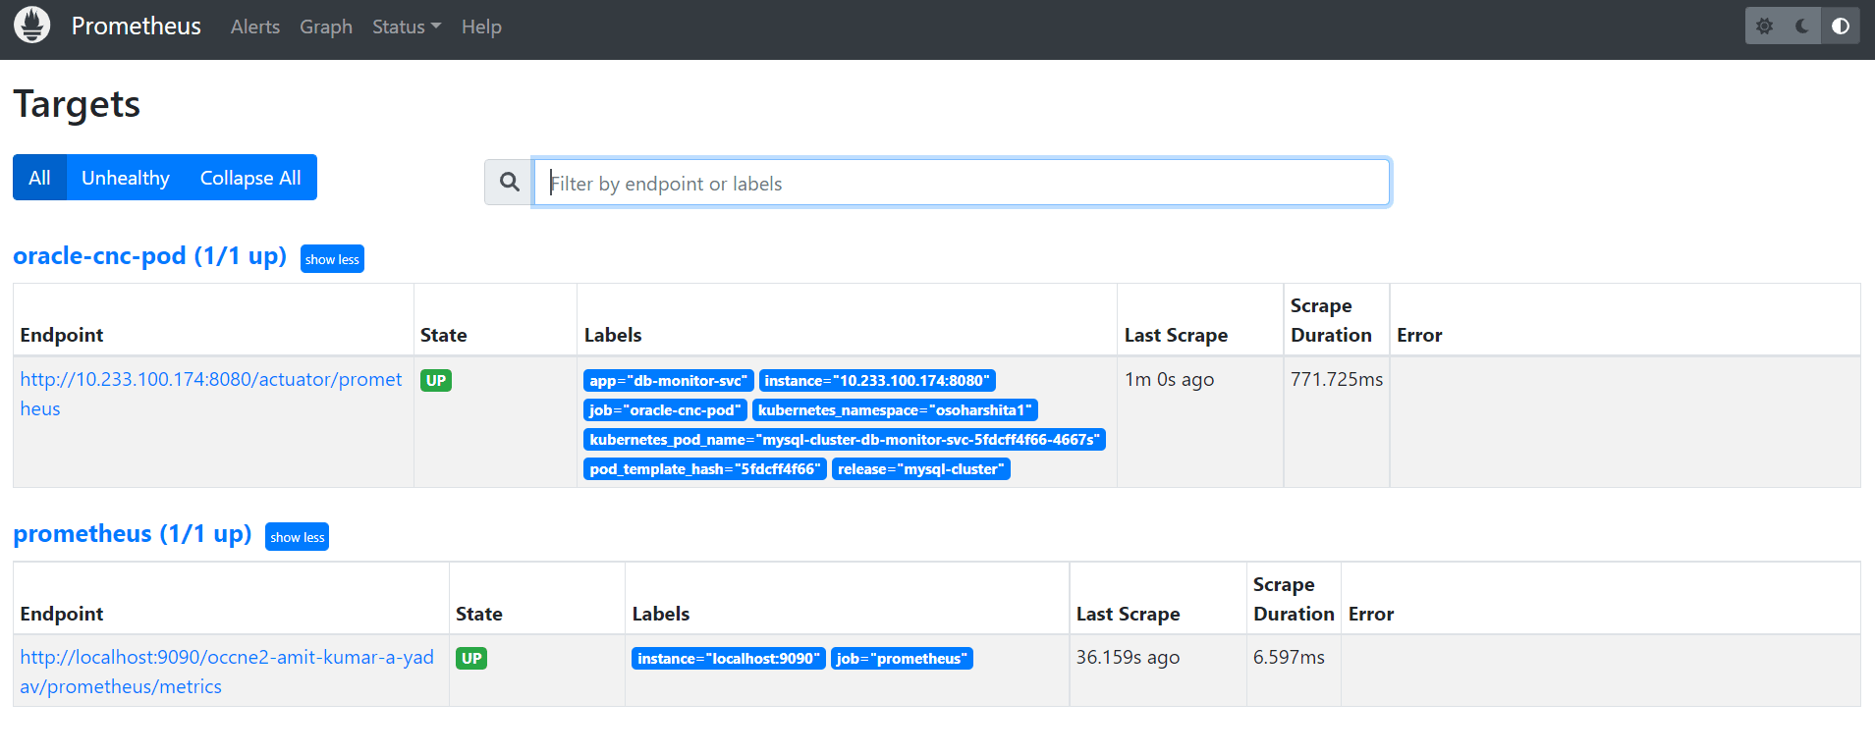Switch to light theme sun icon
This screenshot has width=1875, height=756.
[x=1765, y=27]
